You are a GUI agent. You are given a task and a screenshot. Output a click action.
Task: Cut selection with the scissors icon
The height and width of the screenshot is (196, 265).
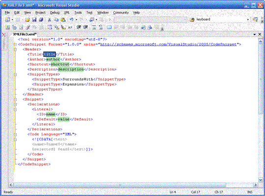50,20
